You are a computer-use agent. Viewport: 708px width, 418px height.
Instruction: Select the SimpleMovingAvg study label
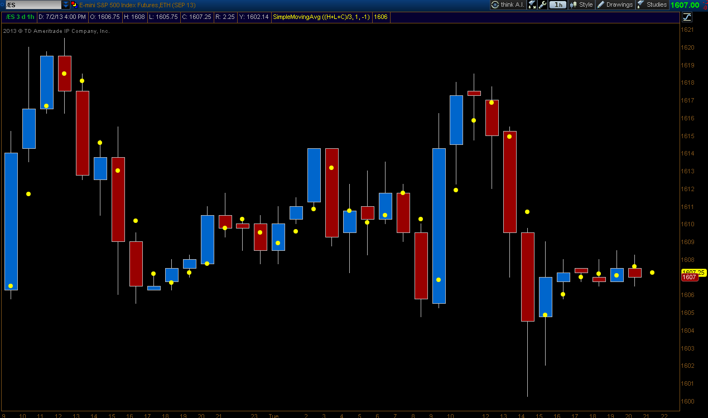[x=321, y=17]
